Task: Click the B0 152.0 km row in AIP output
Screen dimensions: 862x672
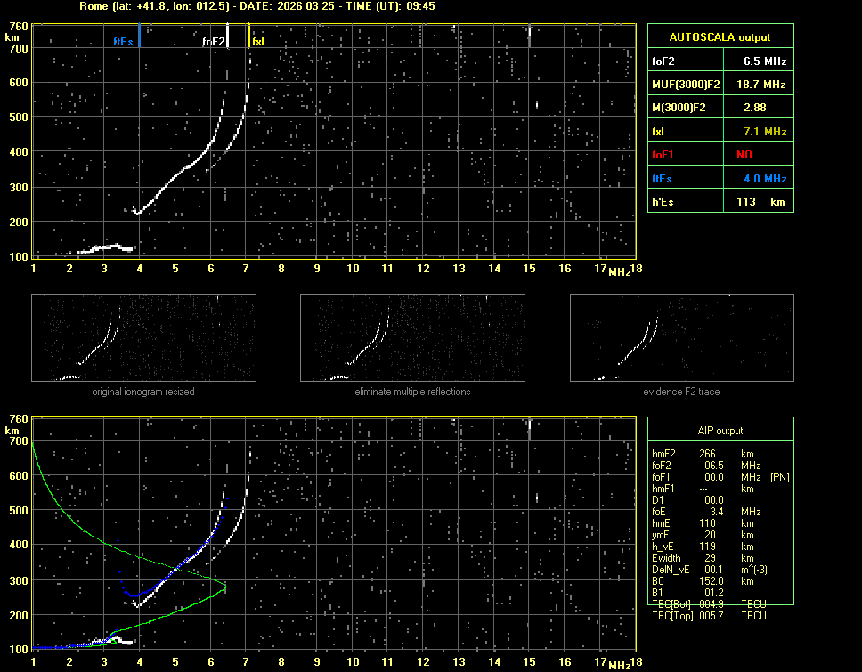Action: [x=708, y=581]
